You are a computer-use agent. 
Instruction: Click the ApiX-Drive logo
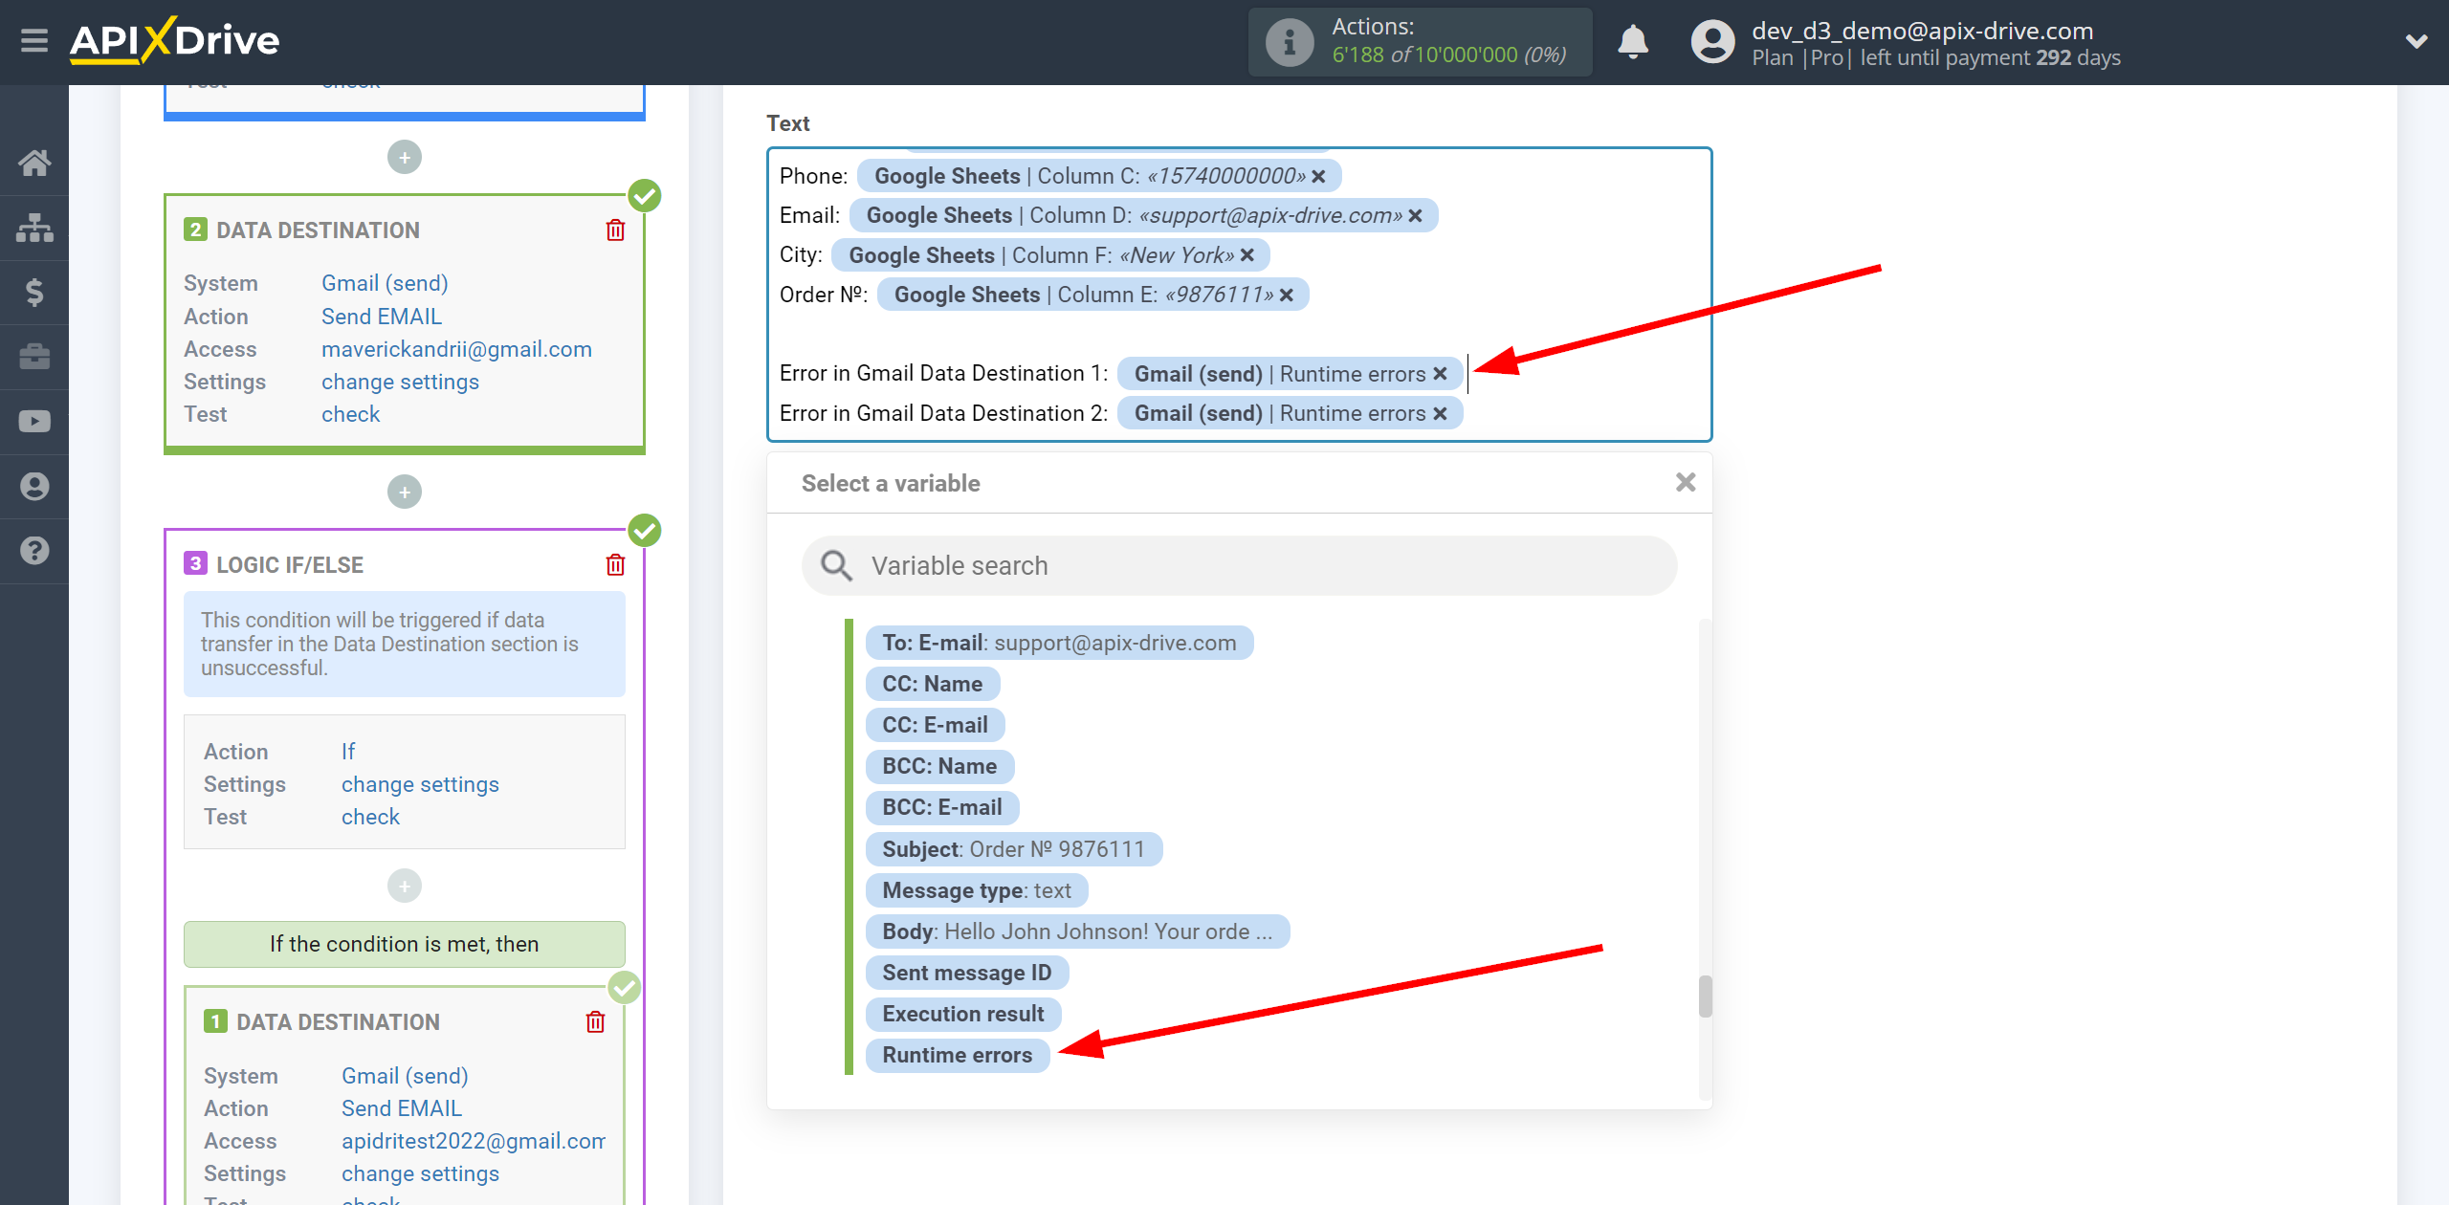(175, 41)
